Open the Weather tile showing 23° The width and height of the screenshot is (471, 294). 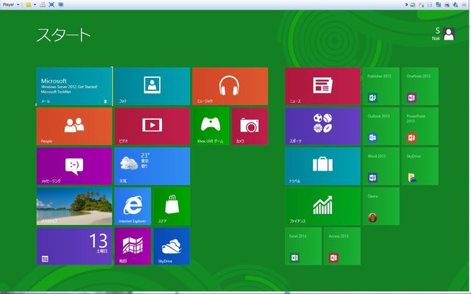click(x=152, y=166)
